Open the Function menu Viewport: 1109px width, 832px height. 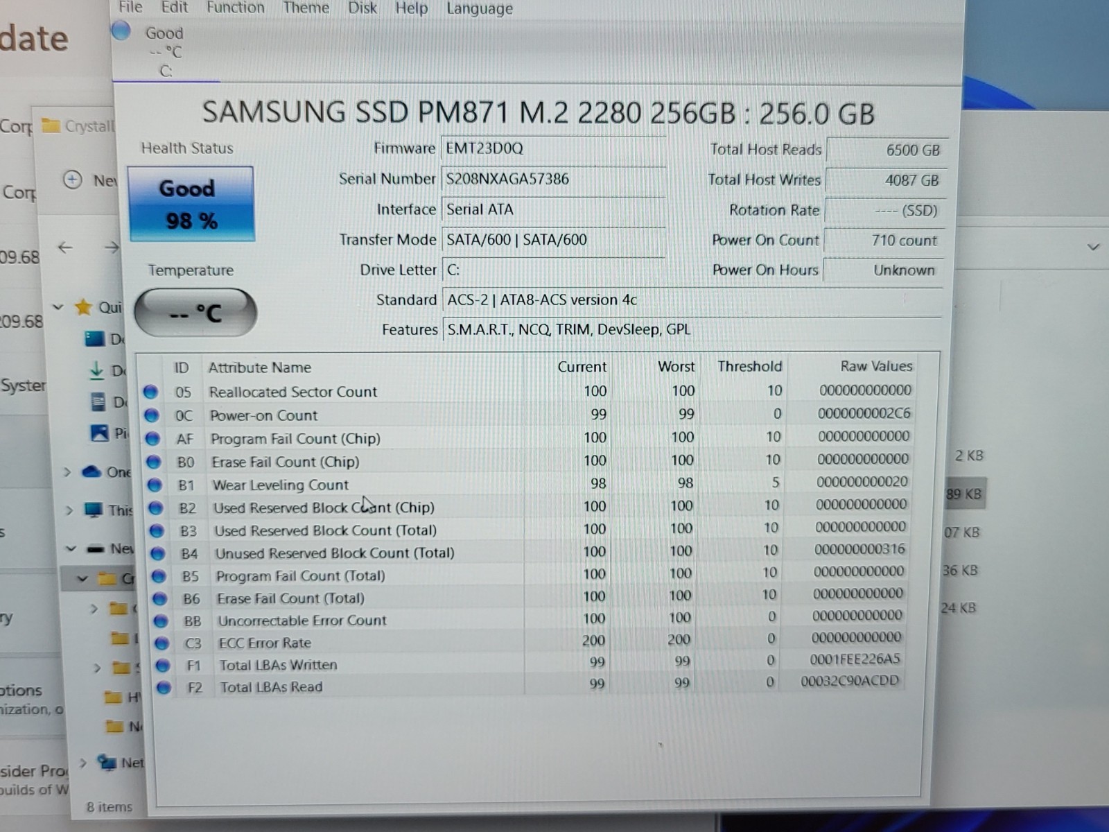[236, 8]
